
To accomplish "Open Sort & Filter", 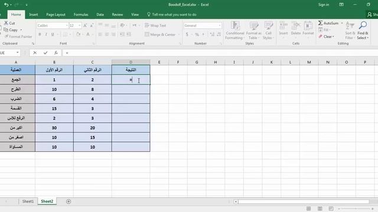I will click(350, 30).
